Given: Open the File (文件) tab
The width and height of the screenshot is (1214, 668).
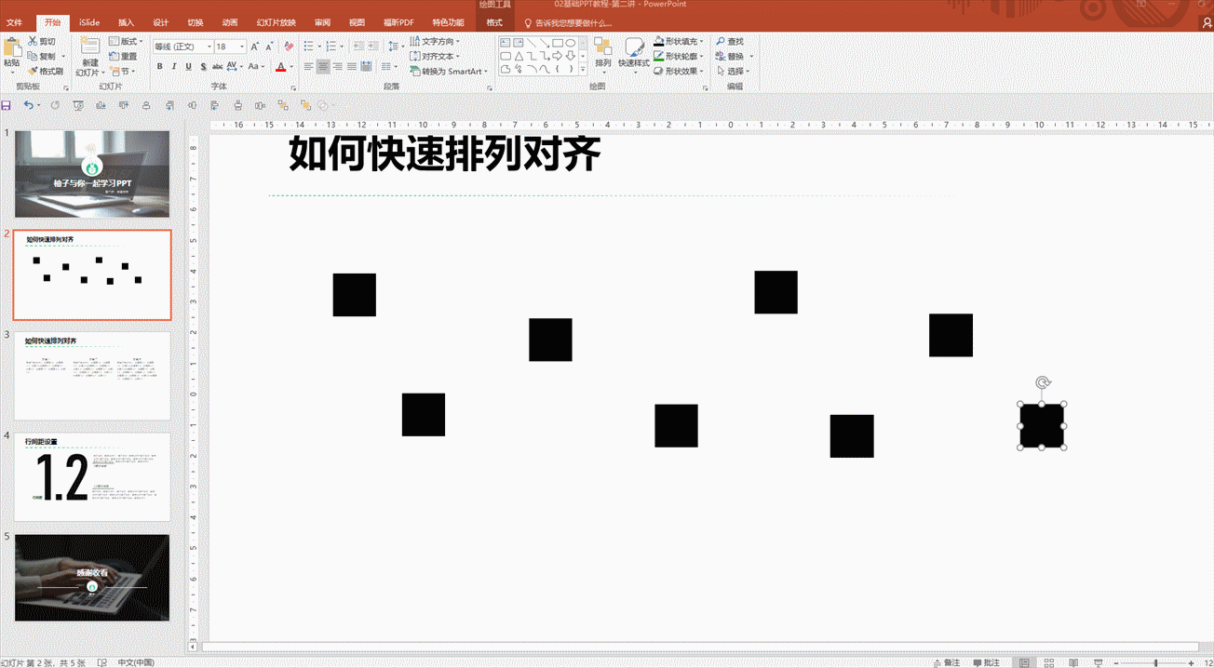Looking at the screenshot, I should [x=14, y=22].
